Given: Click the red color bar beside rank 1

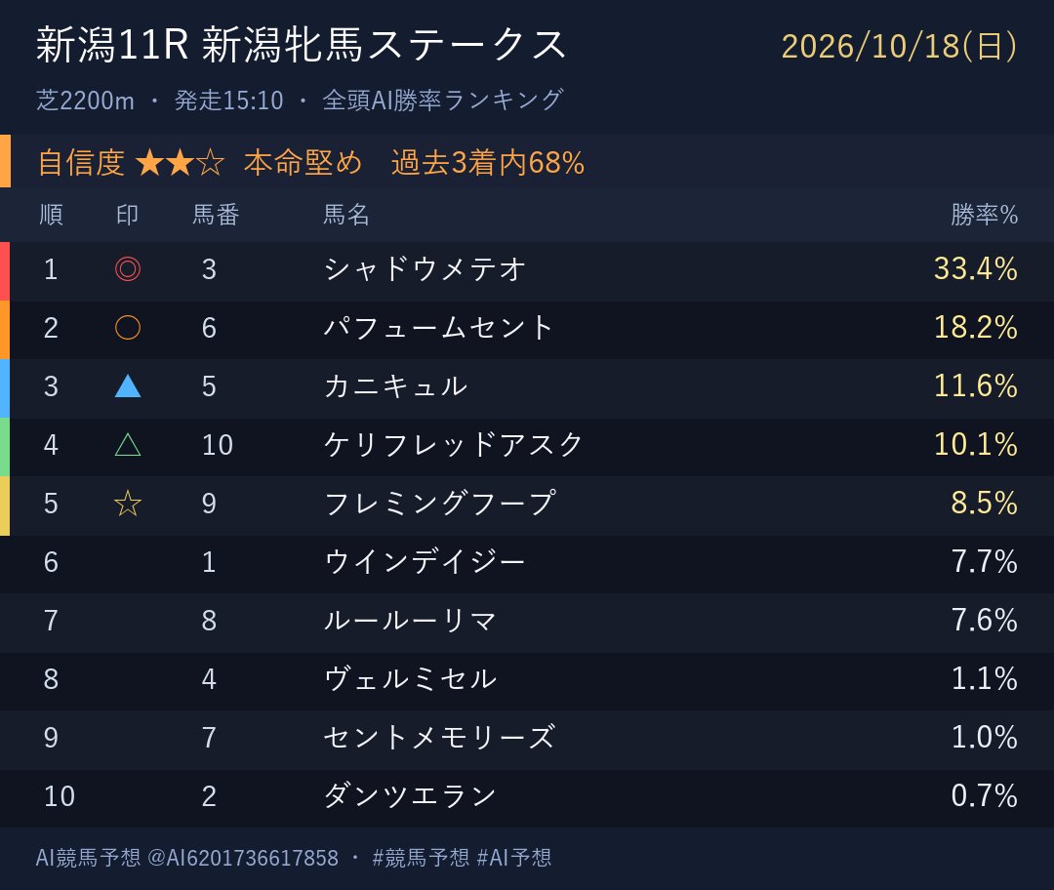Looking at the screenshot, I should pyautogui.click(x=5, y=271).
